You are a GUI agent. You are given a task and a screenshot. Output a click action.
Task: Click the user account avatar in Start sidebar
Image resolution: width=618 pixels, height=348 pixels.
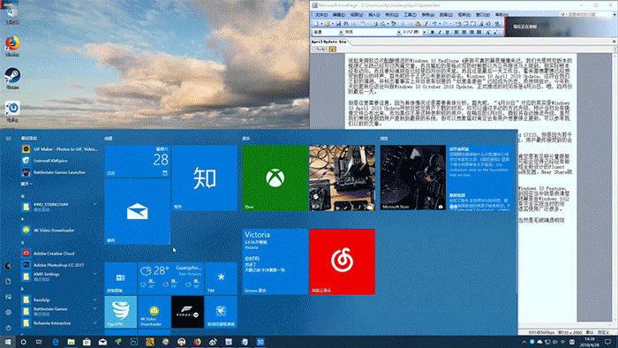pyautogui.click(x=8, y=266)
